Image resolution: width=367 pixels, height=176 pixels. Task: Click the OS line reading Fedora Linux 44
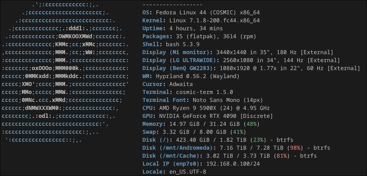(201, 13)
